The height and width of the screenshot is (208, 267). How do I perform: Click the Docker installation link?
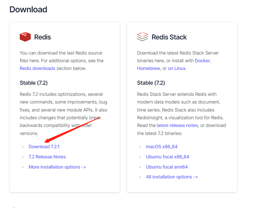[x=202, y=60]
